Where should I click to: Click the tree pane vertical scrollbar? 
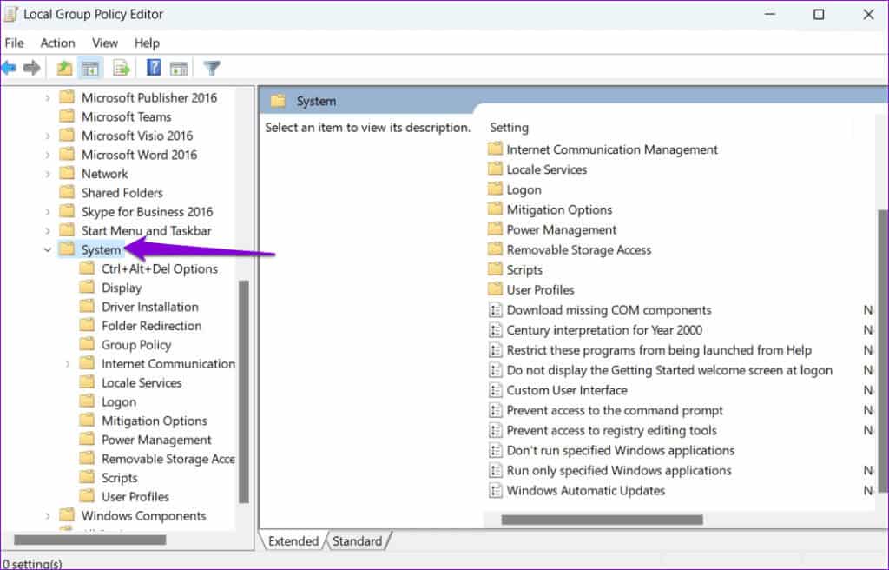244,392
